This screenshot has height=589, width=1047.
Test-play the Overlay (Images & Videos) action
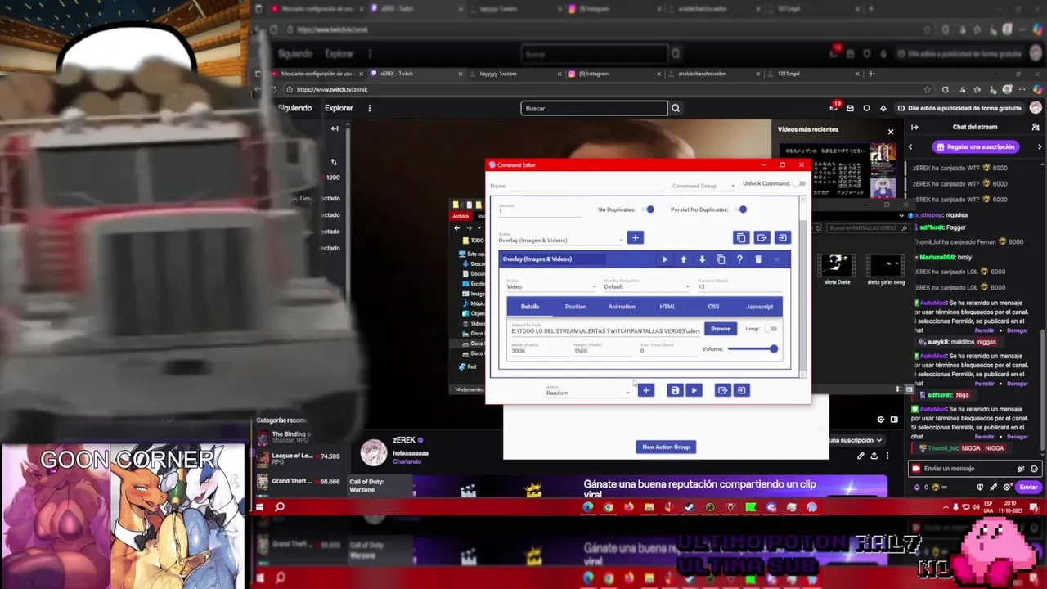665,259
